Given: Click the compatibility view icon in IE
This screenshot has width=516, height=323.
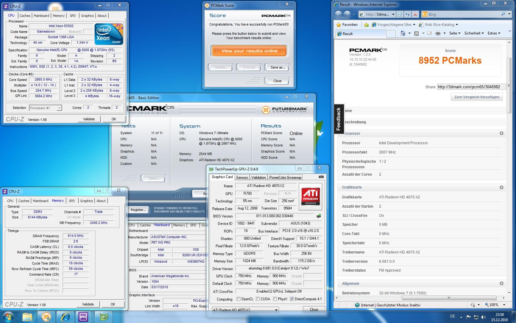Looking at the screenshot, I should tap(400, 14).
